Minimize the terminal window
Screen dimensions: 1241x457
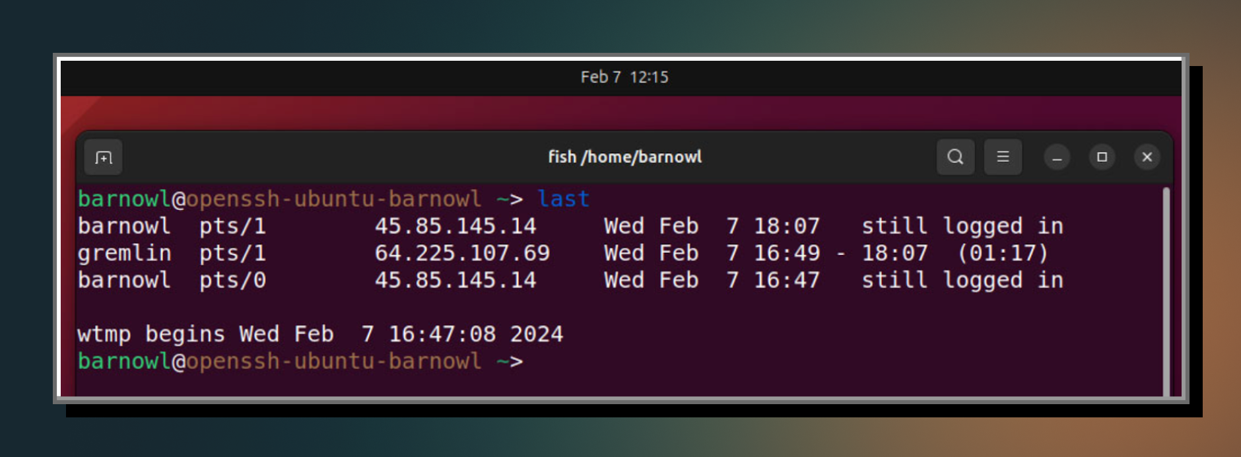click(x=1057, y=157)
